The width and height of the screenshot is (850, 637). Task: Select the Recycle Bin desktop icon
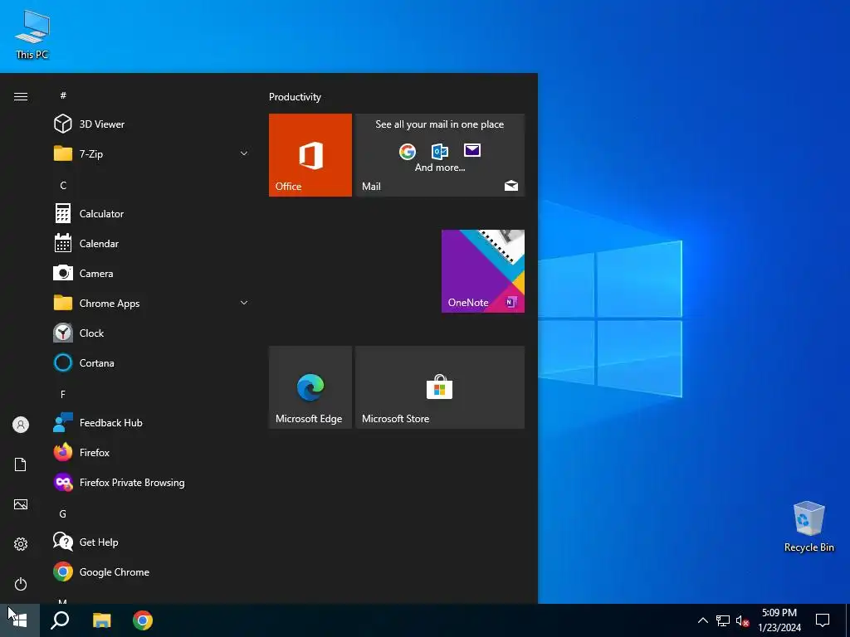[x=808, y=527]
